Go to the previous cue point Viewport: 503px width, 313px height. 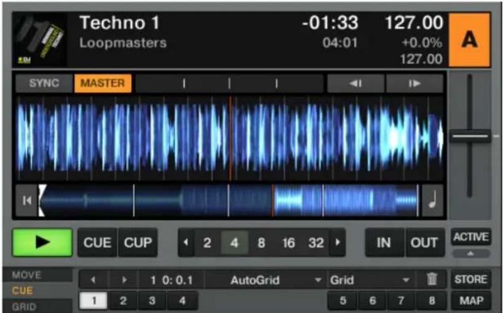(93, 280)
